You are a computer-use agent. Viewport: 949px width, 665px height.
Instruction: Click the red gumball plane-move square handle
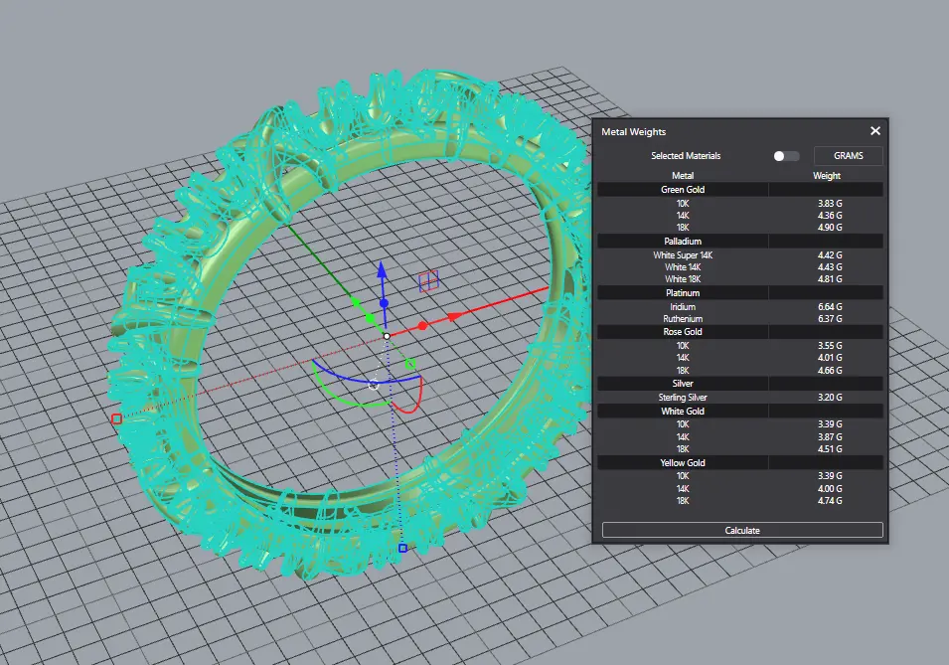point(428,280)
